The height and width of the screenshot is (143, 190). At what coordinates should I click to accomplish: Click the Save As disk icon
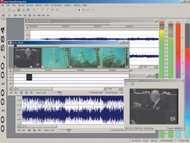[x=19, y=10]
